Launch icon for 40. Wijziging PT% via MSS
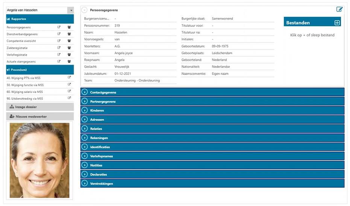This screenshot has height=206, width=350. (69, 78)
